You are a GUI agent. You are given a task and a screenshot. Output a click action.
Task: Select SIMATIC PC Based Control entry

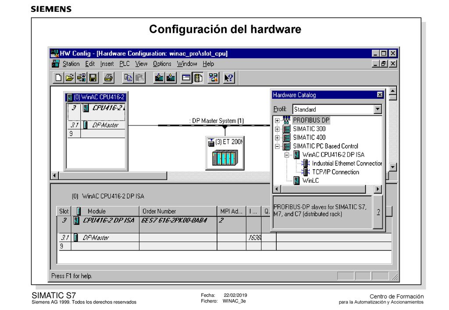tap(325, 146)
